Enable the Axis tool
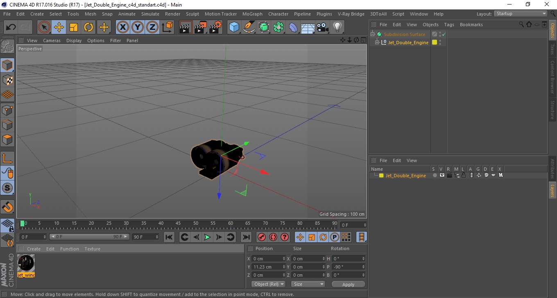This screenshot has width=557, height=298. (x=7, y=158)
